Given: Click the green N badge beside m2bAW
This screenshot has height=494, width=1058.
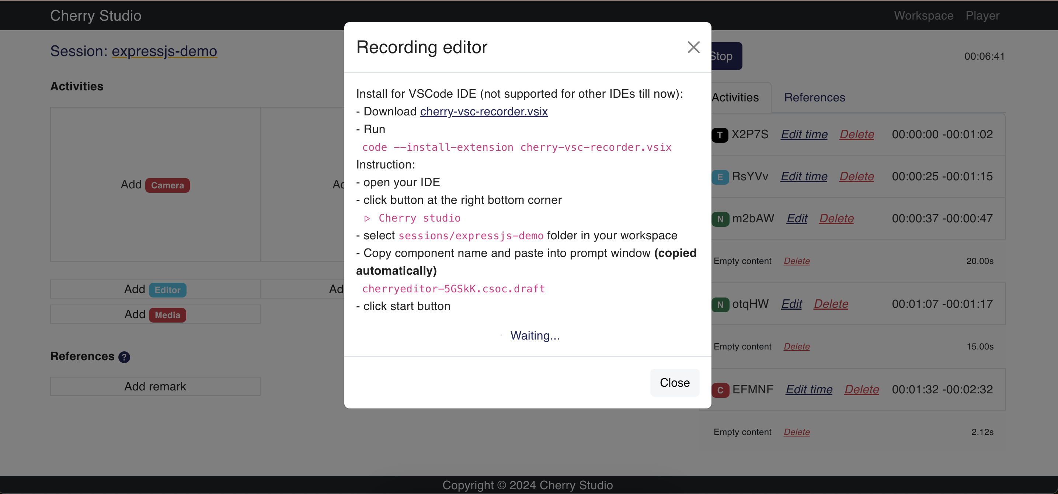Looking at the screenshot, I should pos(720,219).
